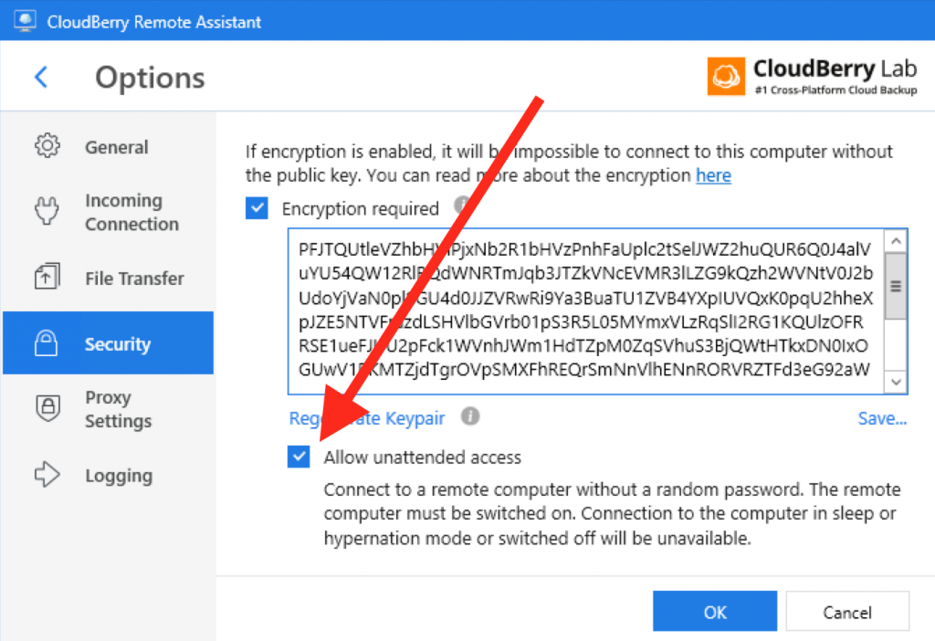Go back using the left arrow icon
Screen dimensions: 935x641
[41, 77]
